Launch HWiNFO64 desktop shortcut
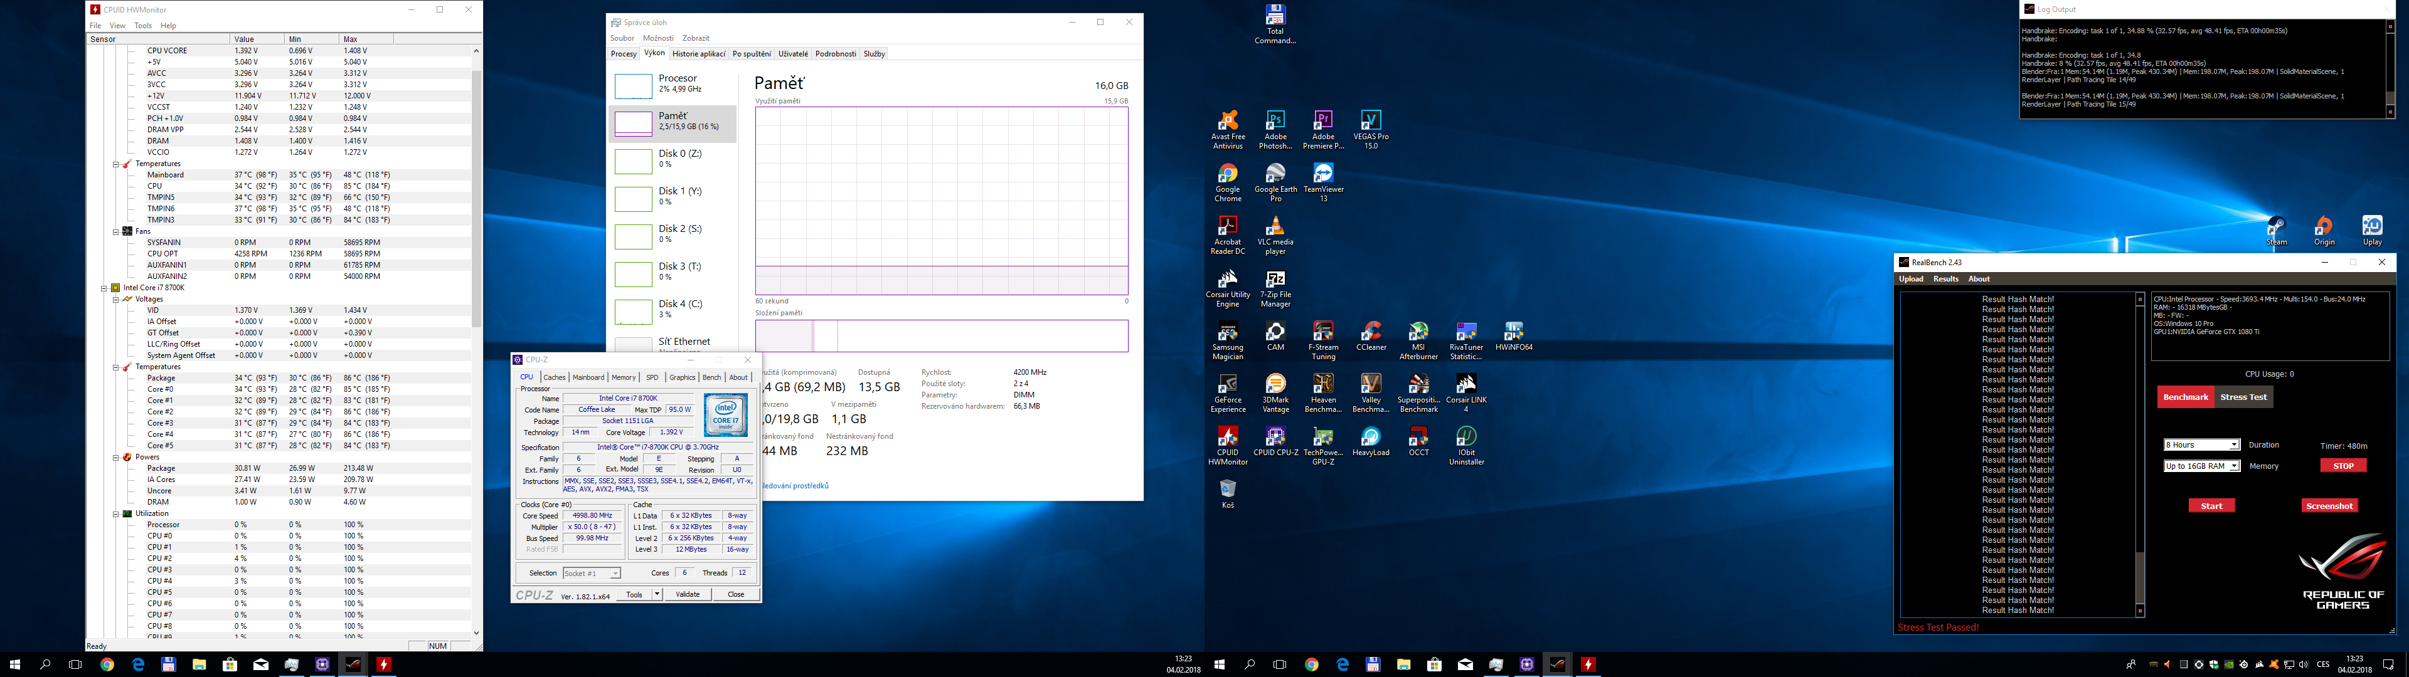2409x677 pixels. [1513, 333]
